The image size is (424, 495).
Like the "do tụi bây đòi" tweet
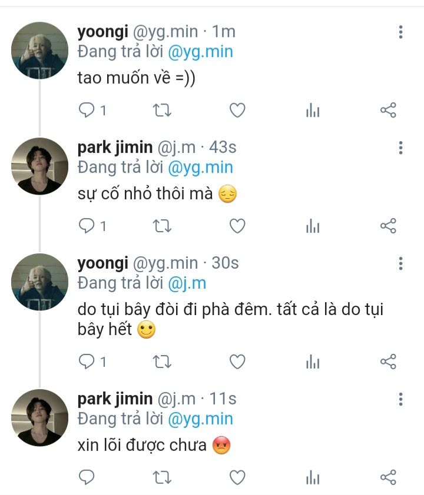pyautogui.click(x=237, y=362)
